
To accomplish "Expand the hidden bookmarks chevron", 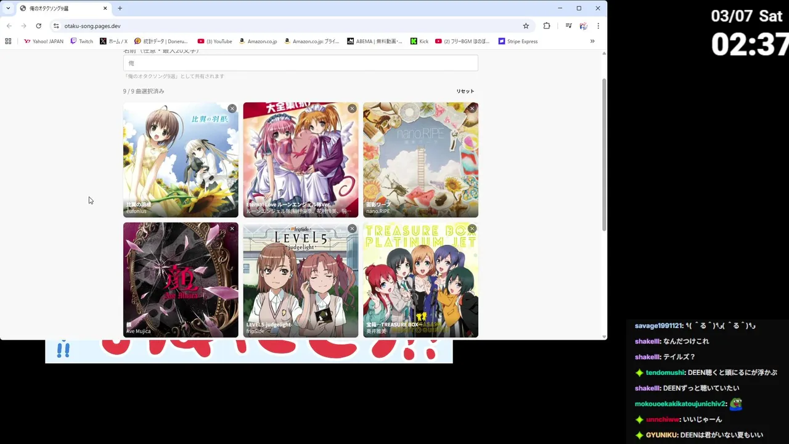I will (x=592, y=41).
